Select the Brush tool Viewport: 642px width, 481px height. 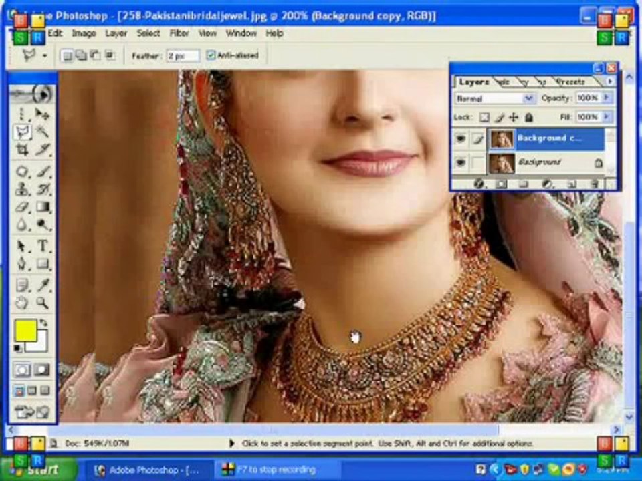[43, 171]
